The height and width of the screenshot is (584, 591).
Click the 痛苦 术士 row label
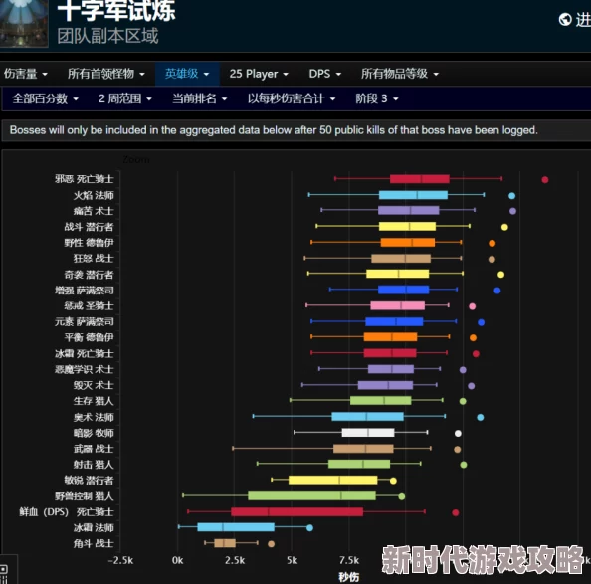coord(94,211)
